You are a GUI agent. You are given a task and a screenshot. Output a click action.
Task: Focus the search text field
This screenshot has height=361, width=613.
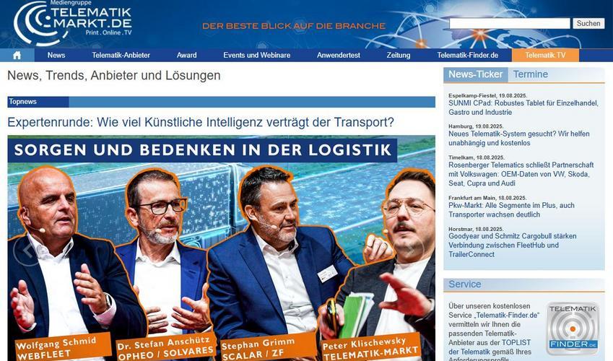tap(510, 24)
